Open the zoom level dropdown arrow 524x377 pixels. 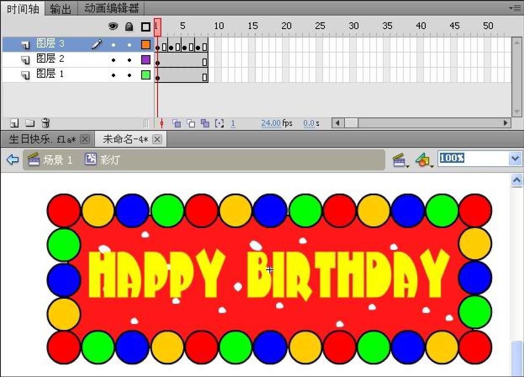pos(516,159)
